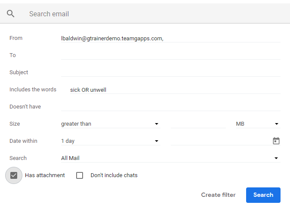Click the size number input field
The image size is (290, 211).
(198, 124)
